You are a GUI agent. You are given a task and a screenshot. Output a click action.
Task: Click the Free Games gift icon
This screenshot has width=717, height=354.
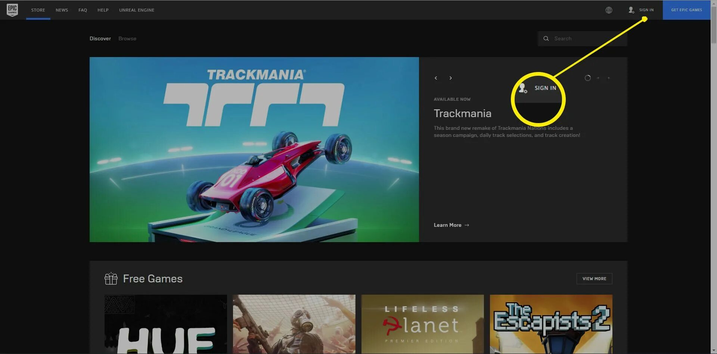[x=111, y=278]
